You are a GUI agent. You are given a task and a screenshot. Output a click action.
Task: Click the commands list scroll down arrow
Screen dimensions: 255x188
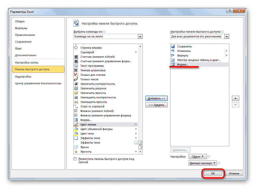coord(140,152)
